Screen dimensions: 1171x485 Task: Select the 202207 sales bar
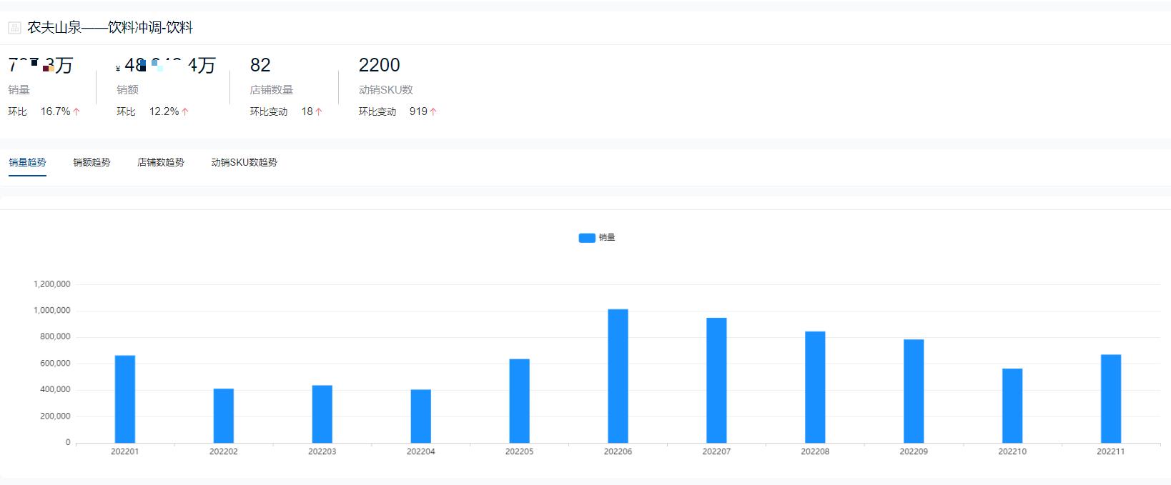pyautogui.click(x=716, y=380)
